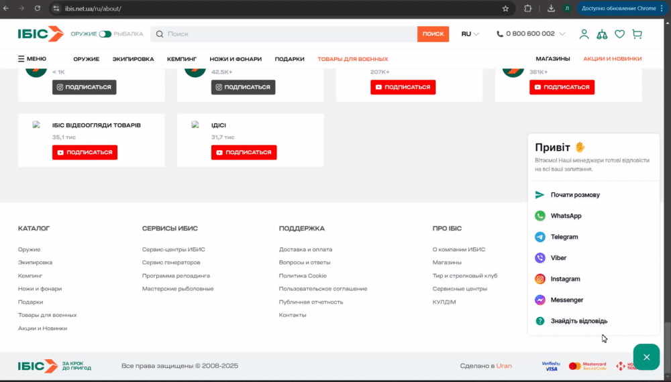Open Доставка и оплата footer link
The image size is (671, 382).
(x=305, y=249)
